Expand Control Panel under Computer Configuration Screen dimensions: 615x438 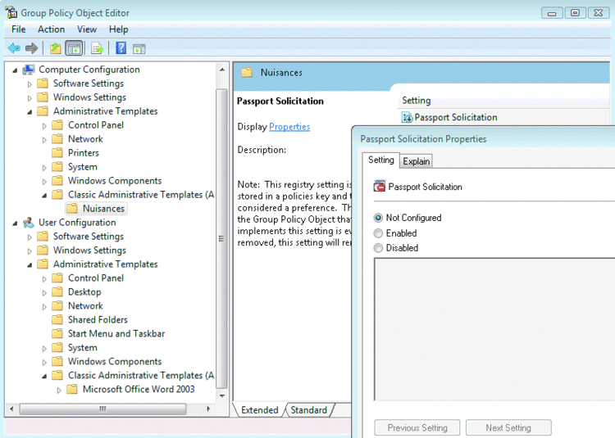click(x=44, y=125)
